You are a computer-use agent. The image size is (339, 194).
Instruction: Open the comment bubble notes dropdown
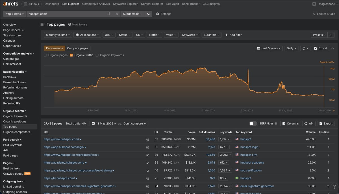[x=305, y=48]
